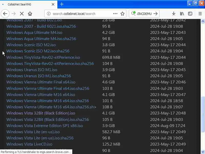Select the 125.2 MiB size value

pos(111,144)
